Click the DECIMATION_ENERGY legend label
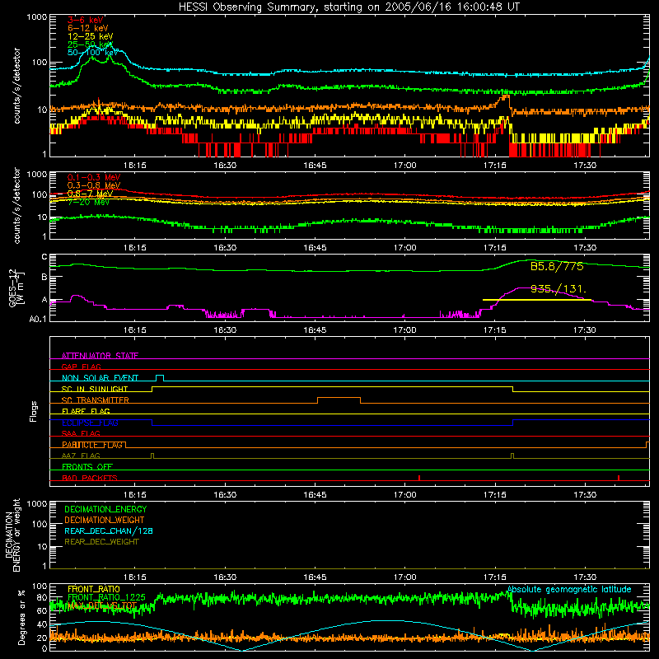This screenshot has width=659, height=659. (x=105, y=509)
